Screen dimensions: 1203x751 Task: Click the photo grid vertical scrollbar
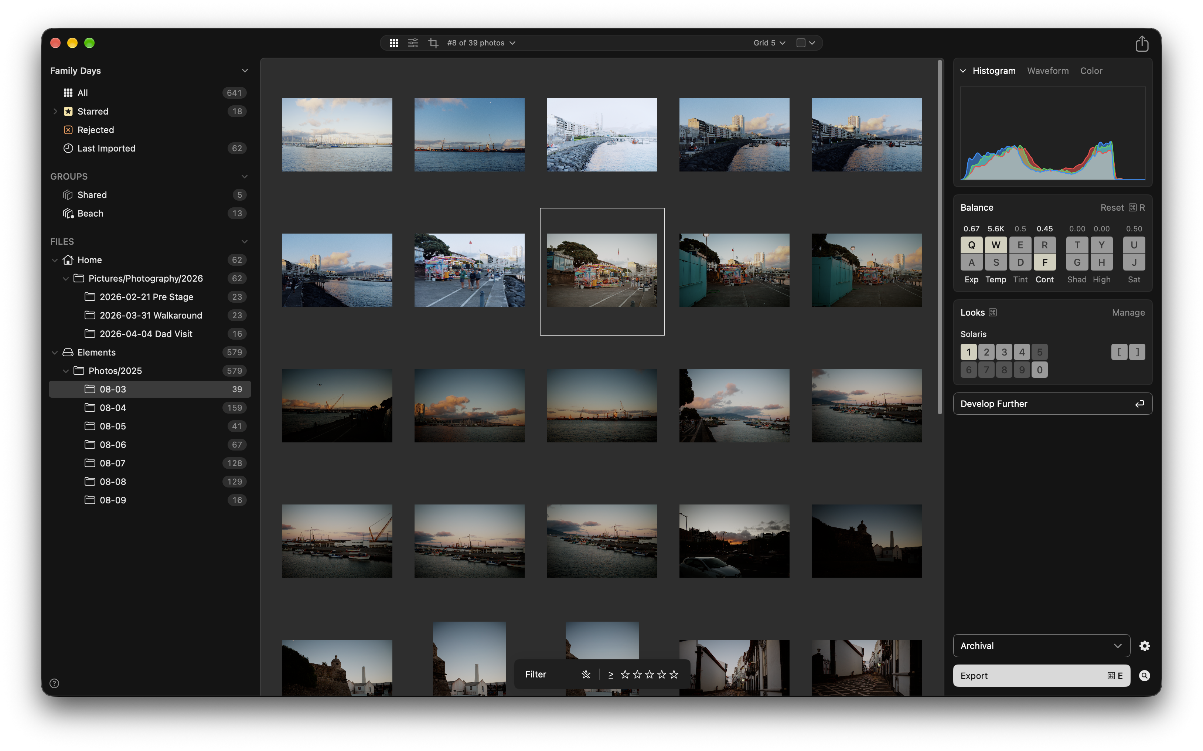pos(939,237)
